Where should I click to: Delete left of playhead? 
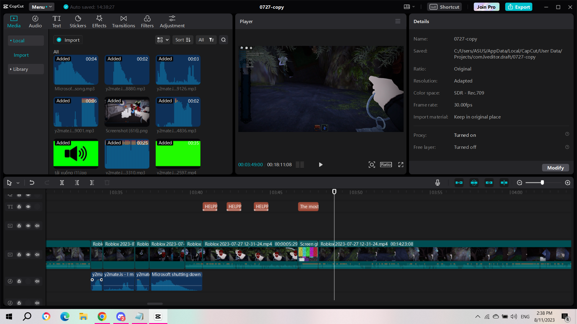[77, 183]
